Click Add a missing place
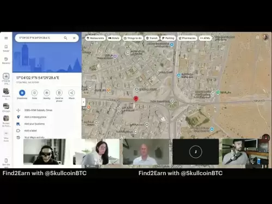This screenshot has height=204, width=272. pos(35,117)
